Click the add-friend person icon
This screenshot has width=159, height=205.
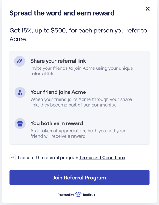pos(20,92)
